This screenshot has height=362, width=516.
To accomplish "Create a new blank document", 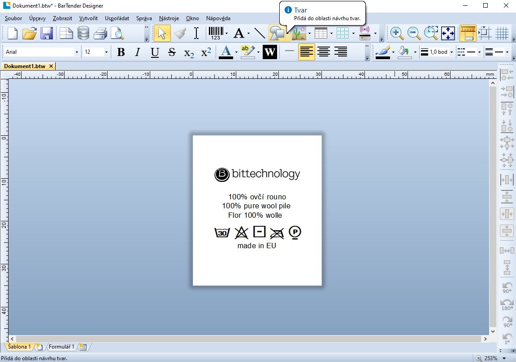I will [x=12, y=33].
